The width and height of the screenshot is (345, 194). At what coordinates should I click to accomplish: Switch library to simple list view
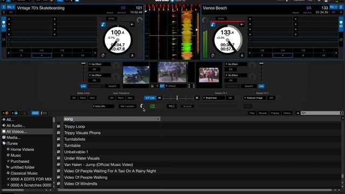[35, 113]
